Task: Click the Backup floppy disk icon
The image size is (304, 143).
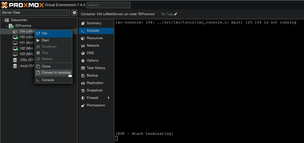Action: (x=83, y=76)
